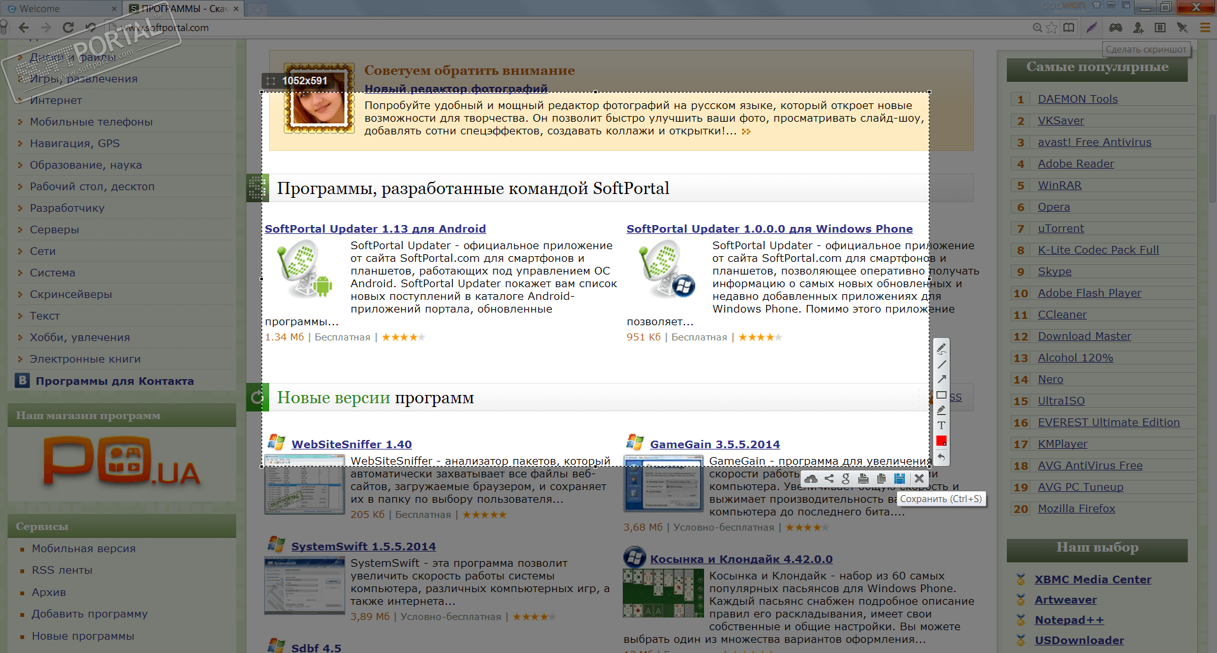
Task: Share the screenshot via share icon
Action: click(x=829, y=479)
